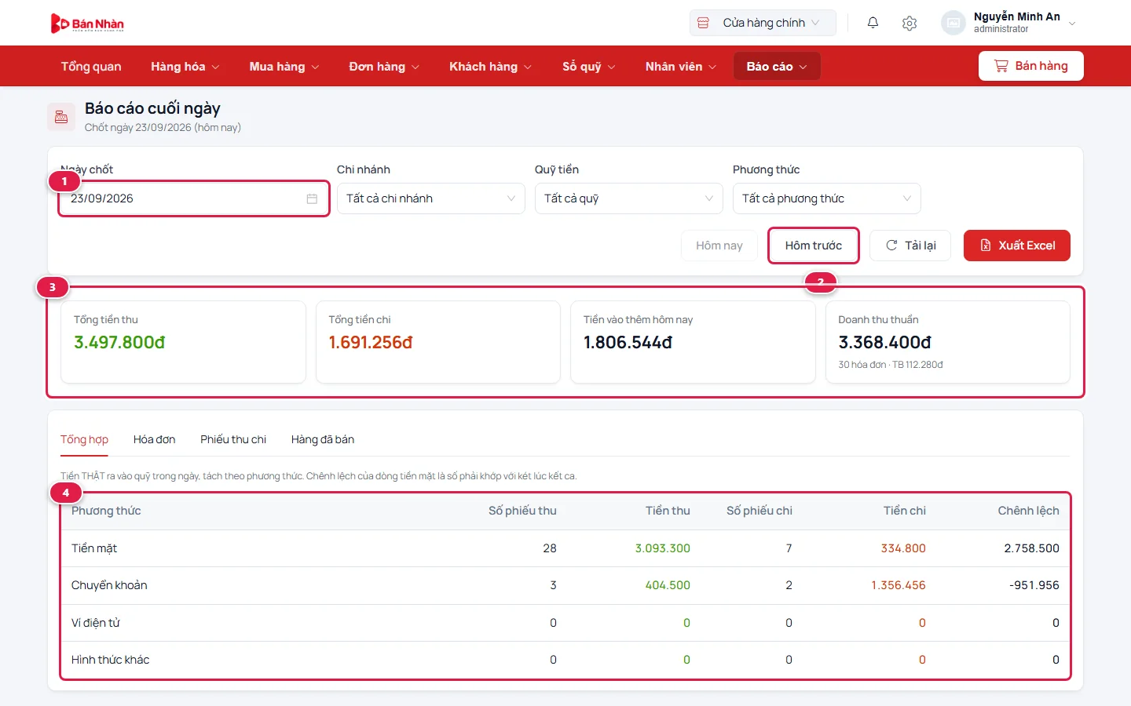Expand the Báo cáo menu
Image resolution: width=1131 pixels, height=706 pixels.
777,67
